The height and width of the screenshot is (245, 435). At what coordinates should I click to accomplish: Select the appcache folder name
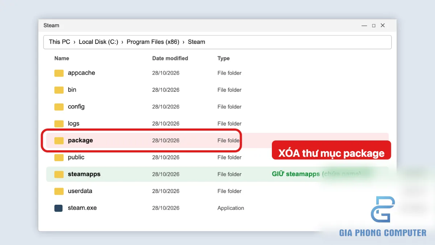tap(82, 73)
